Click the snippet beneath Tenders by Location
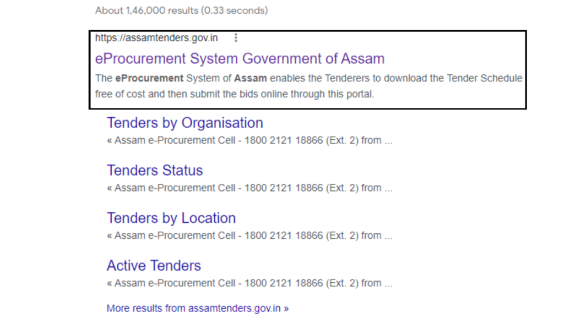564x317 pixels. click(249, 236)
